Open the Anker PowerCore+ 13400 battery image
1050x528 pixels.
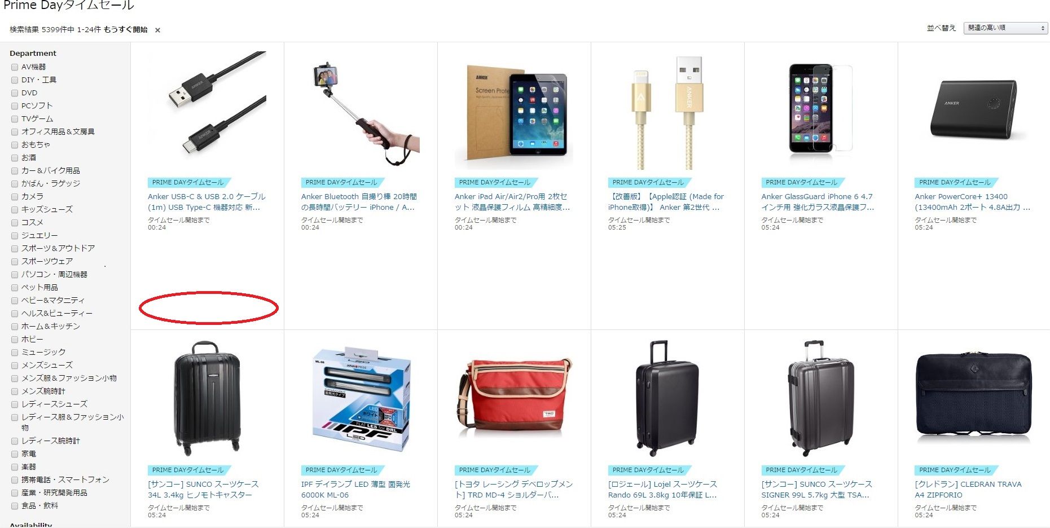(x=974, y=110)
